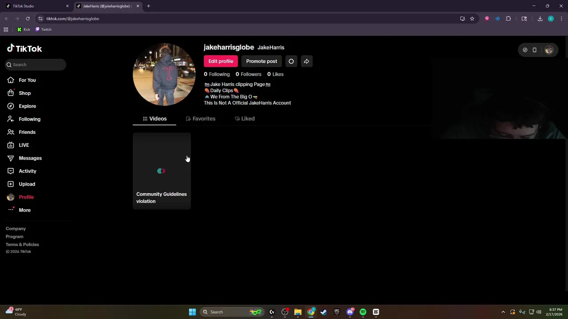The image size is (568, 319).
Task: Click the share profile arrow icon
Action: (306, 61)
